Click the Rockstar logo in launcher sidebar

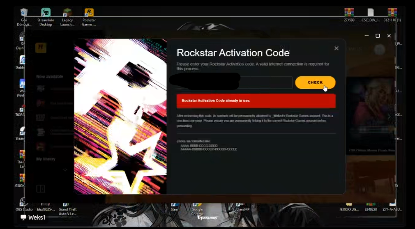(x=41, y=48)
